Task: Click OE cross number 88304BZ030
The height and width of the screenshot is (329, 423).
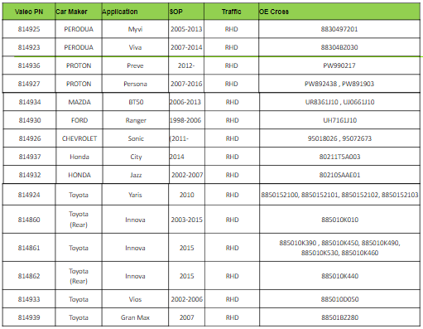Action: pos(339,47)
